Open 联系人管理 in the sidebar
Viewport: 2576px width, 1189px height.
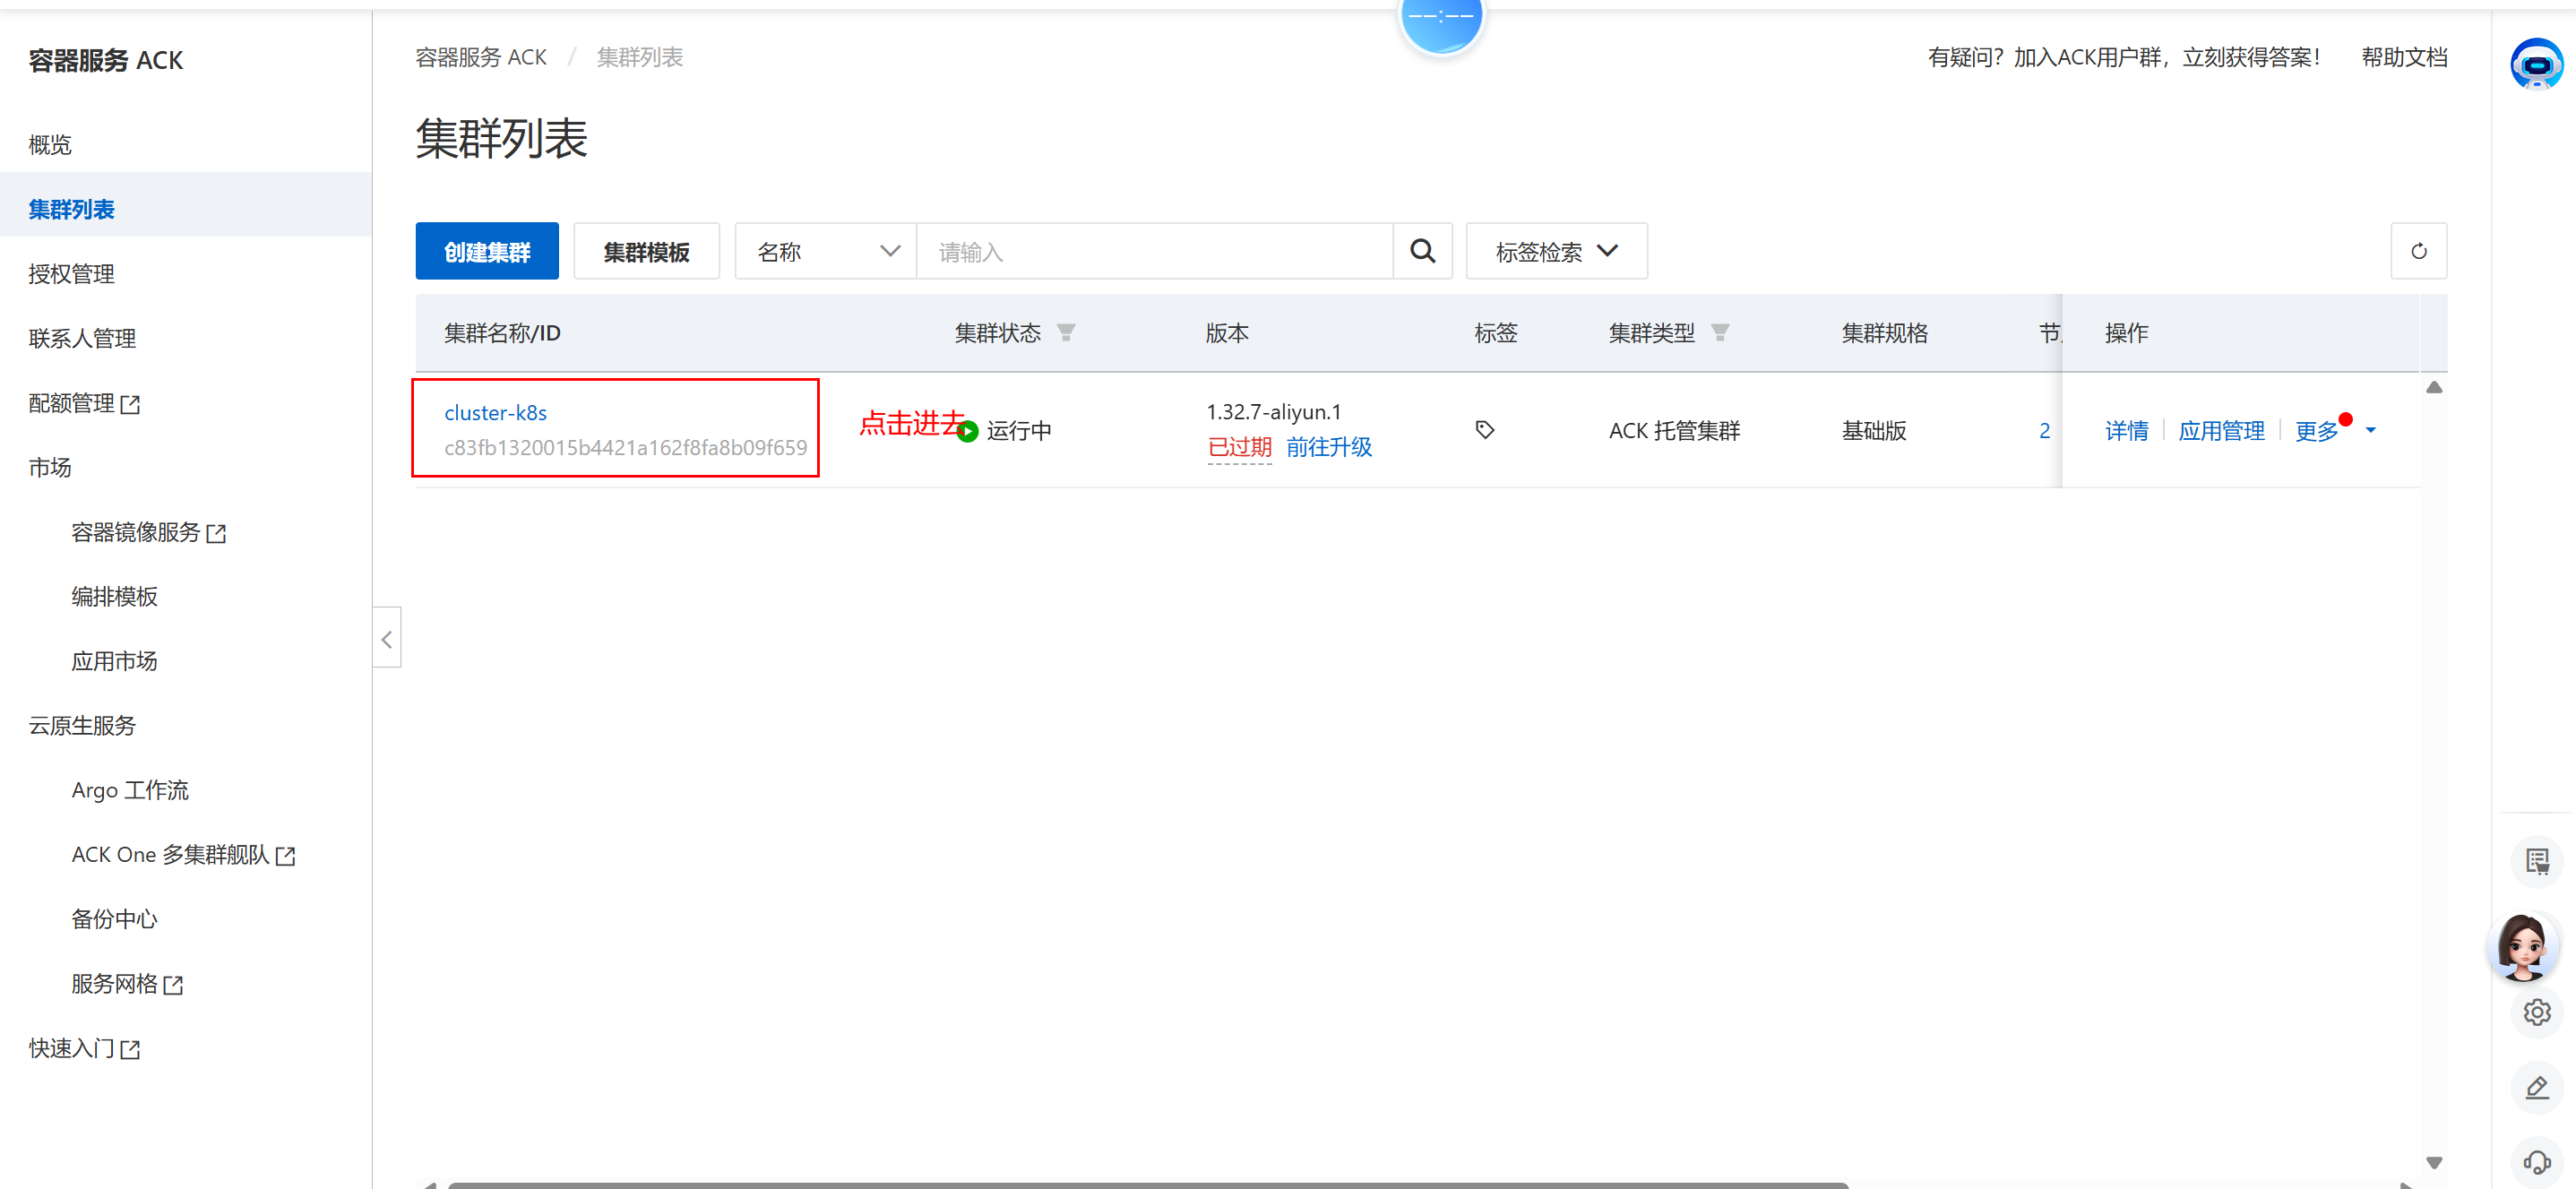coord(82,338)
